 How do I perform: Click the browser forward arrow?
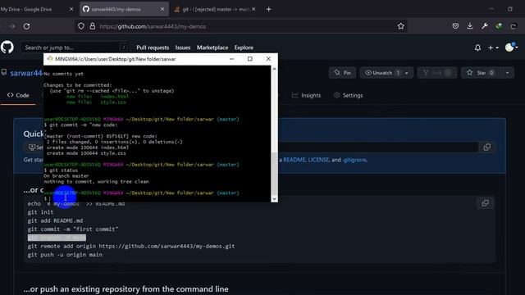(x=12, y=26)
